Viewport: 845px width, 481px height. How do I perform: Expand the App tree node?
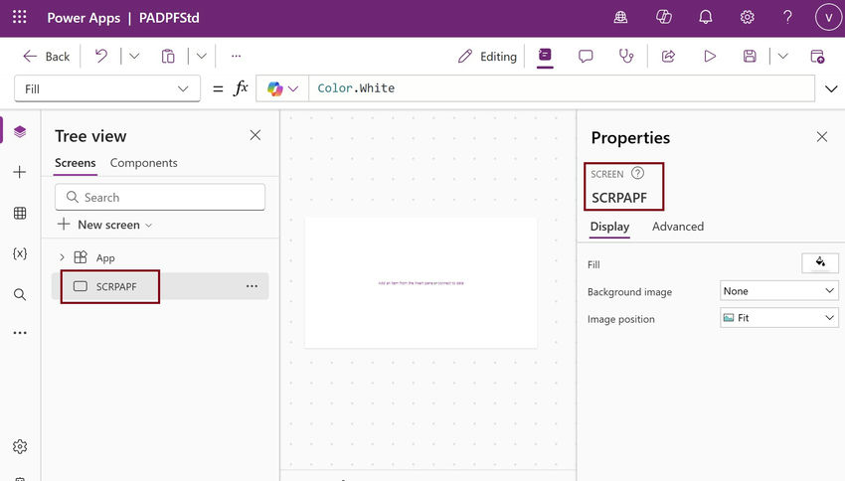click(62, 257)
